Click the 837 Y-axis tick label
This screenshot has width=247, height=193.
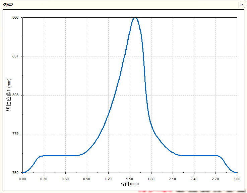[15, 56]
